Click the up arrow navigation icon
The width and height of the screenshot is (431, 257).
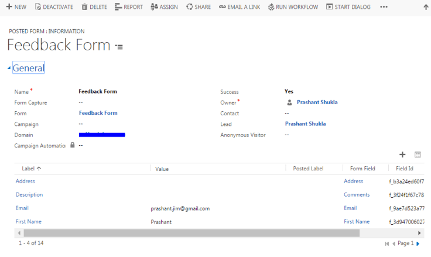426,7
